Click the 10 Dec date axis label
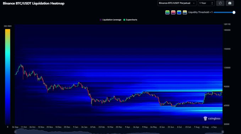241x134 pixels. click(59, 127)
